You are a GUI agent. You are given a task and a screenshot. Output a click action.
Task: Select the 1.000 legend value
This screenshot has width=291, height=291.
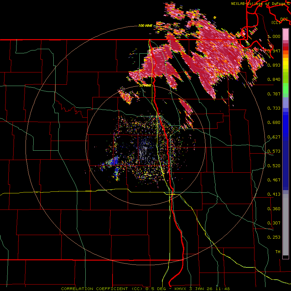[x=274, y=36]
